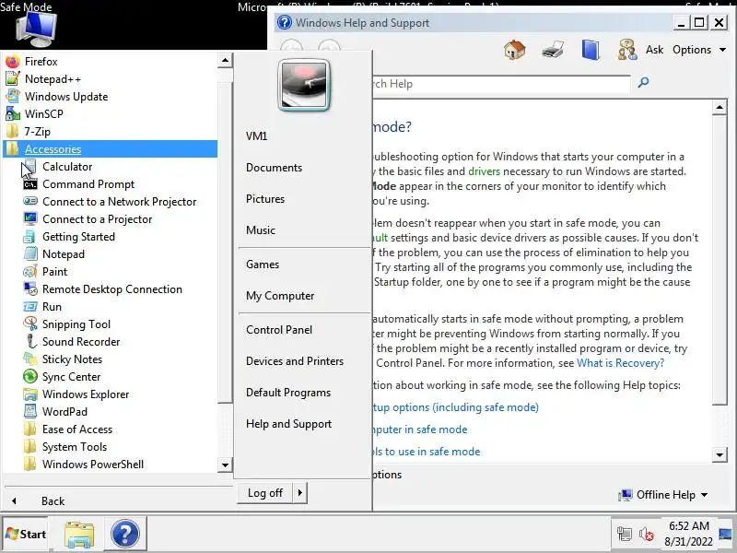Open the VM1 user folder
The width and height of the screenshot is (737, 553).
pyautogui.click(x=256, y=136)
